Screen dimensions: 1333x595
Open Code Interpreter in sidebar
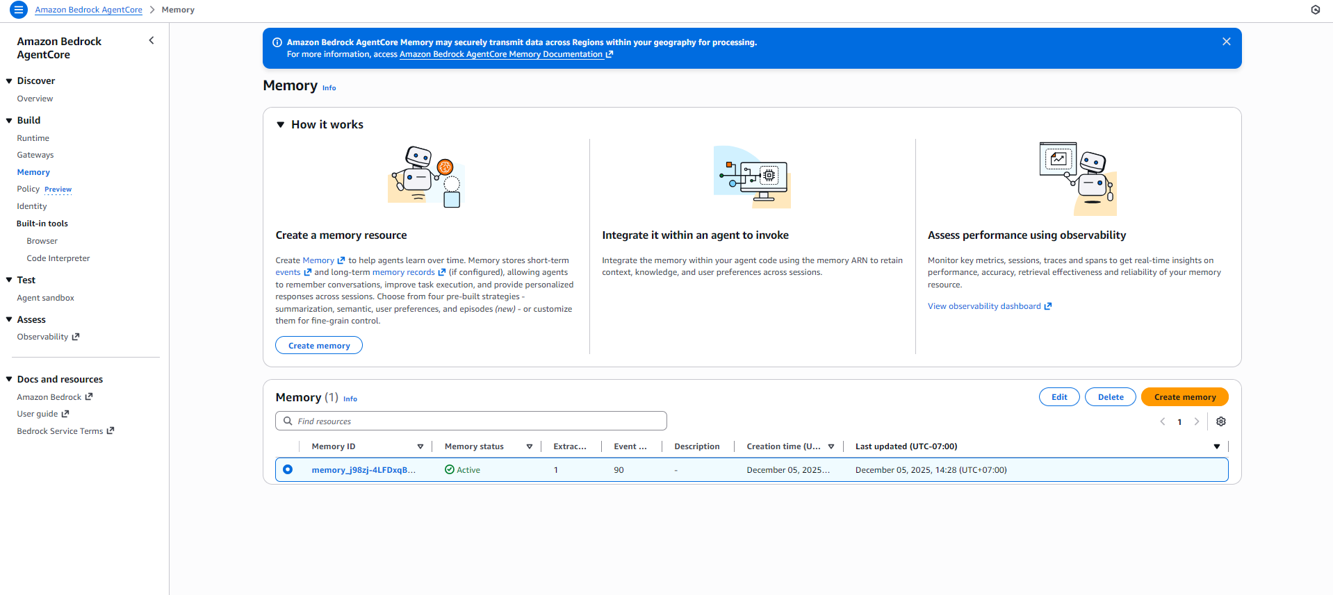pos(58,258)
